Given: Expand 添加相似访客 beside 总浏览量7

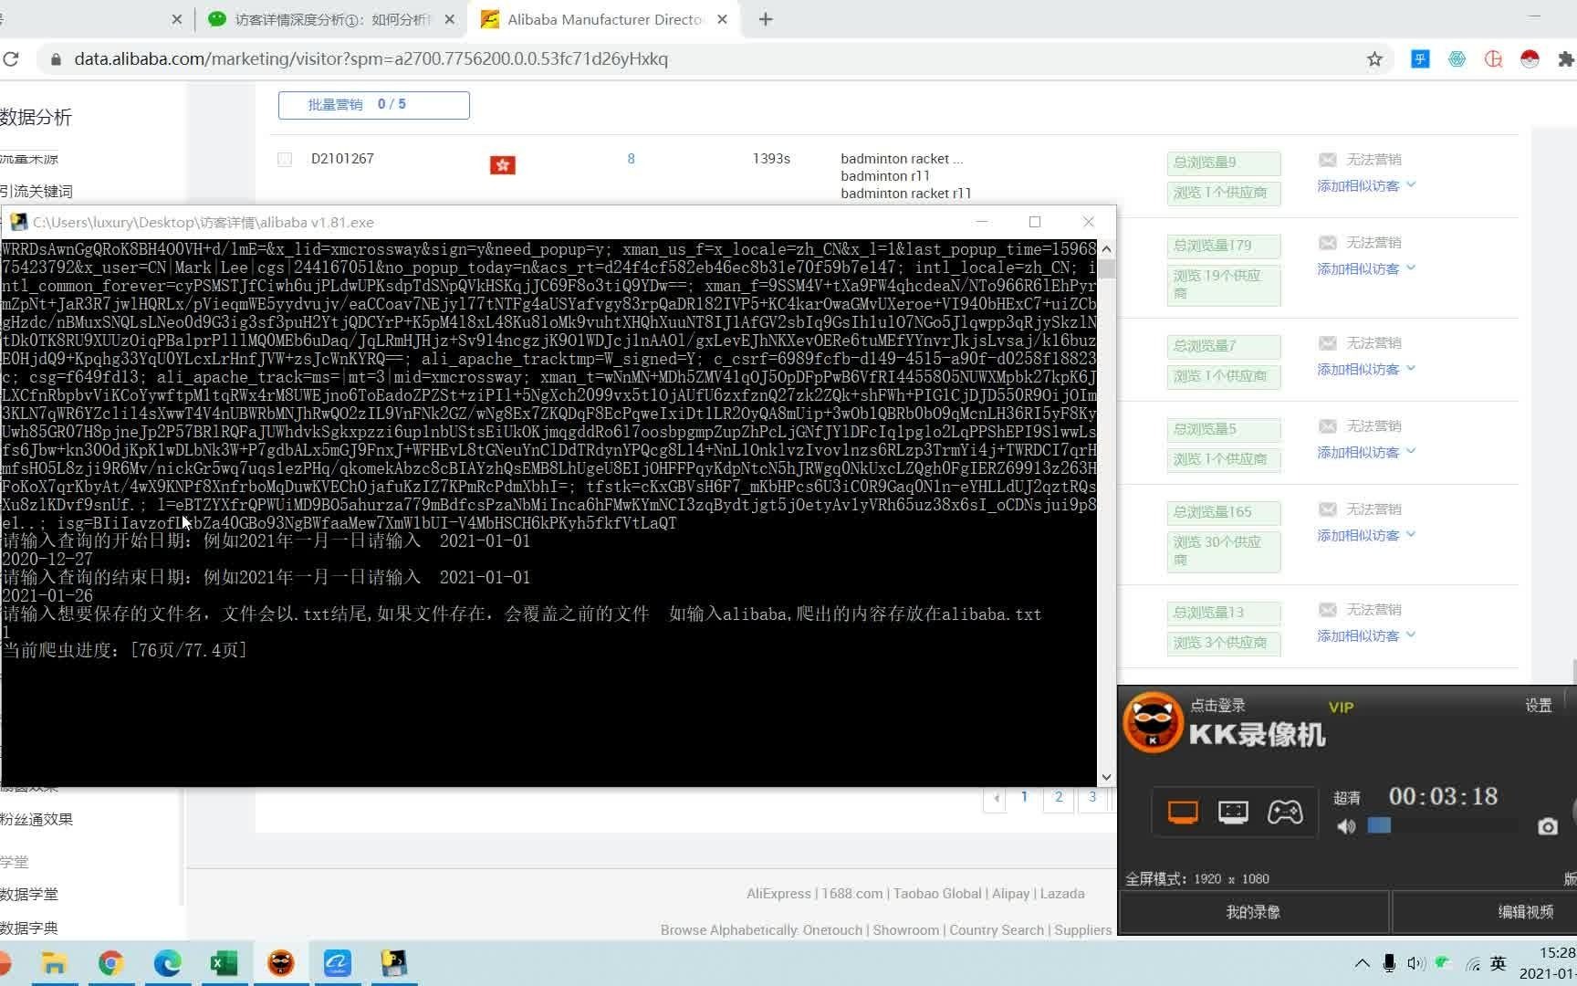Looking at the screenshot, I should point(1366,369).
